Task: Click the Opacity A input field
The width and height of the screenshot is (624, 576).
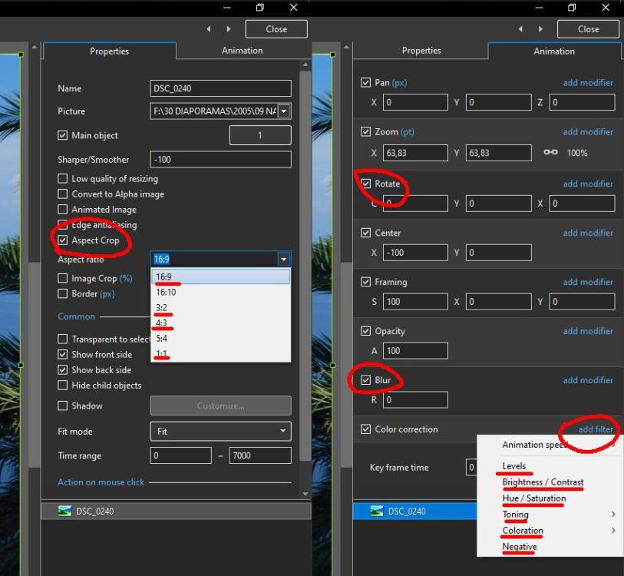Action: [414, 351]
